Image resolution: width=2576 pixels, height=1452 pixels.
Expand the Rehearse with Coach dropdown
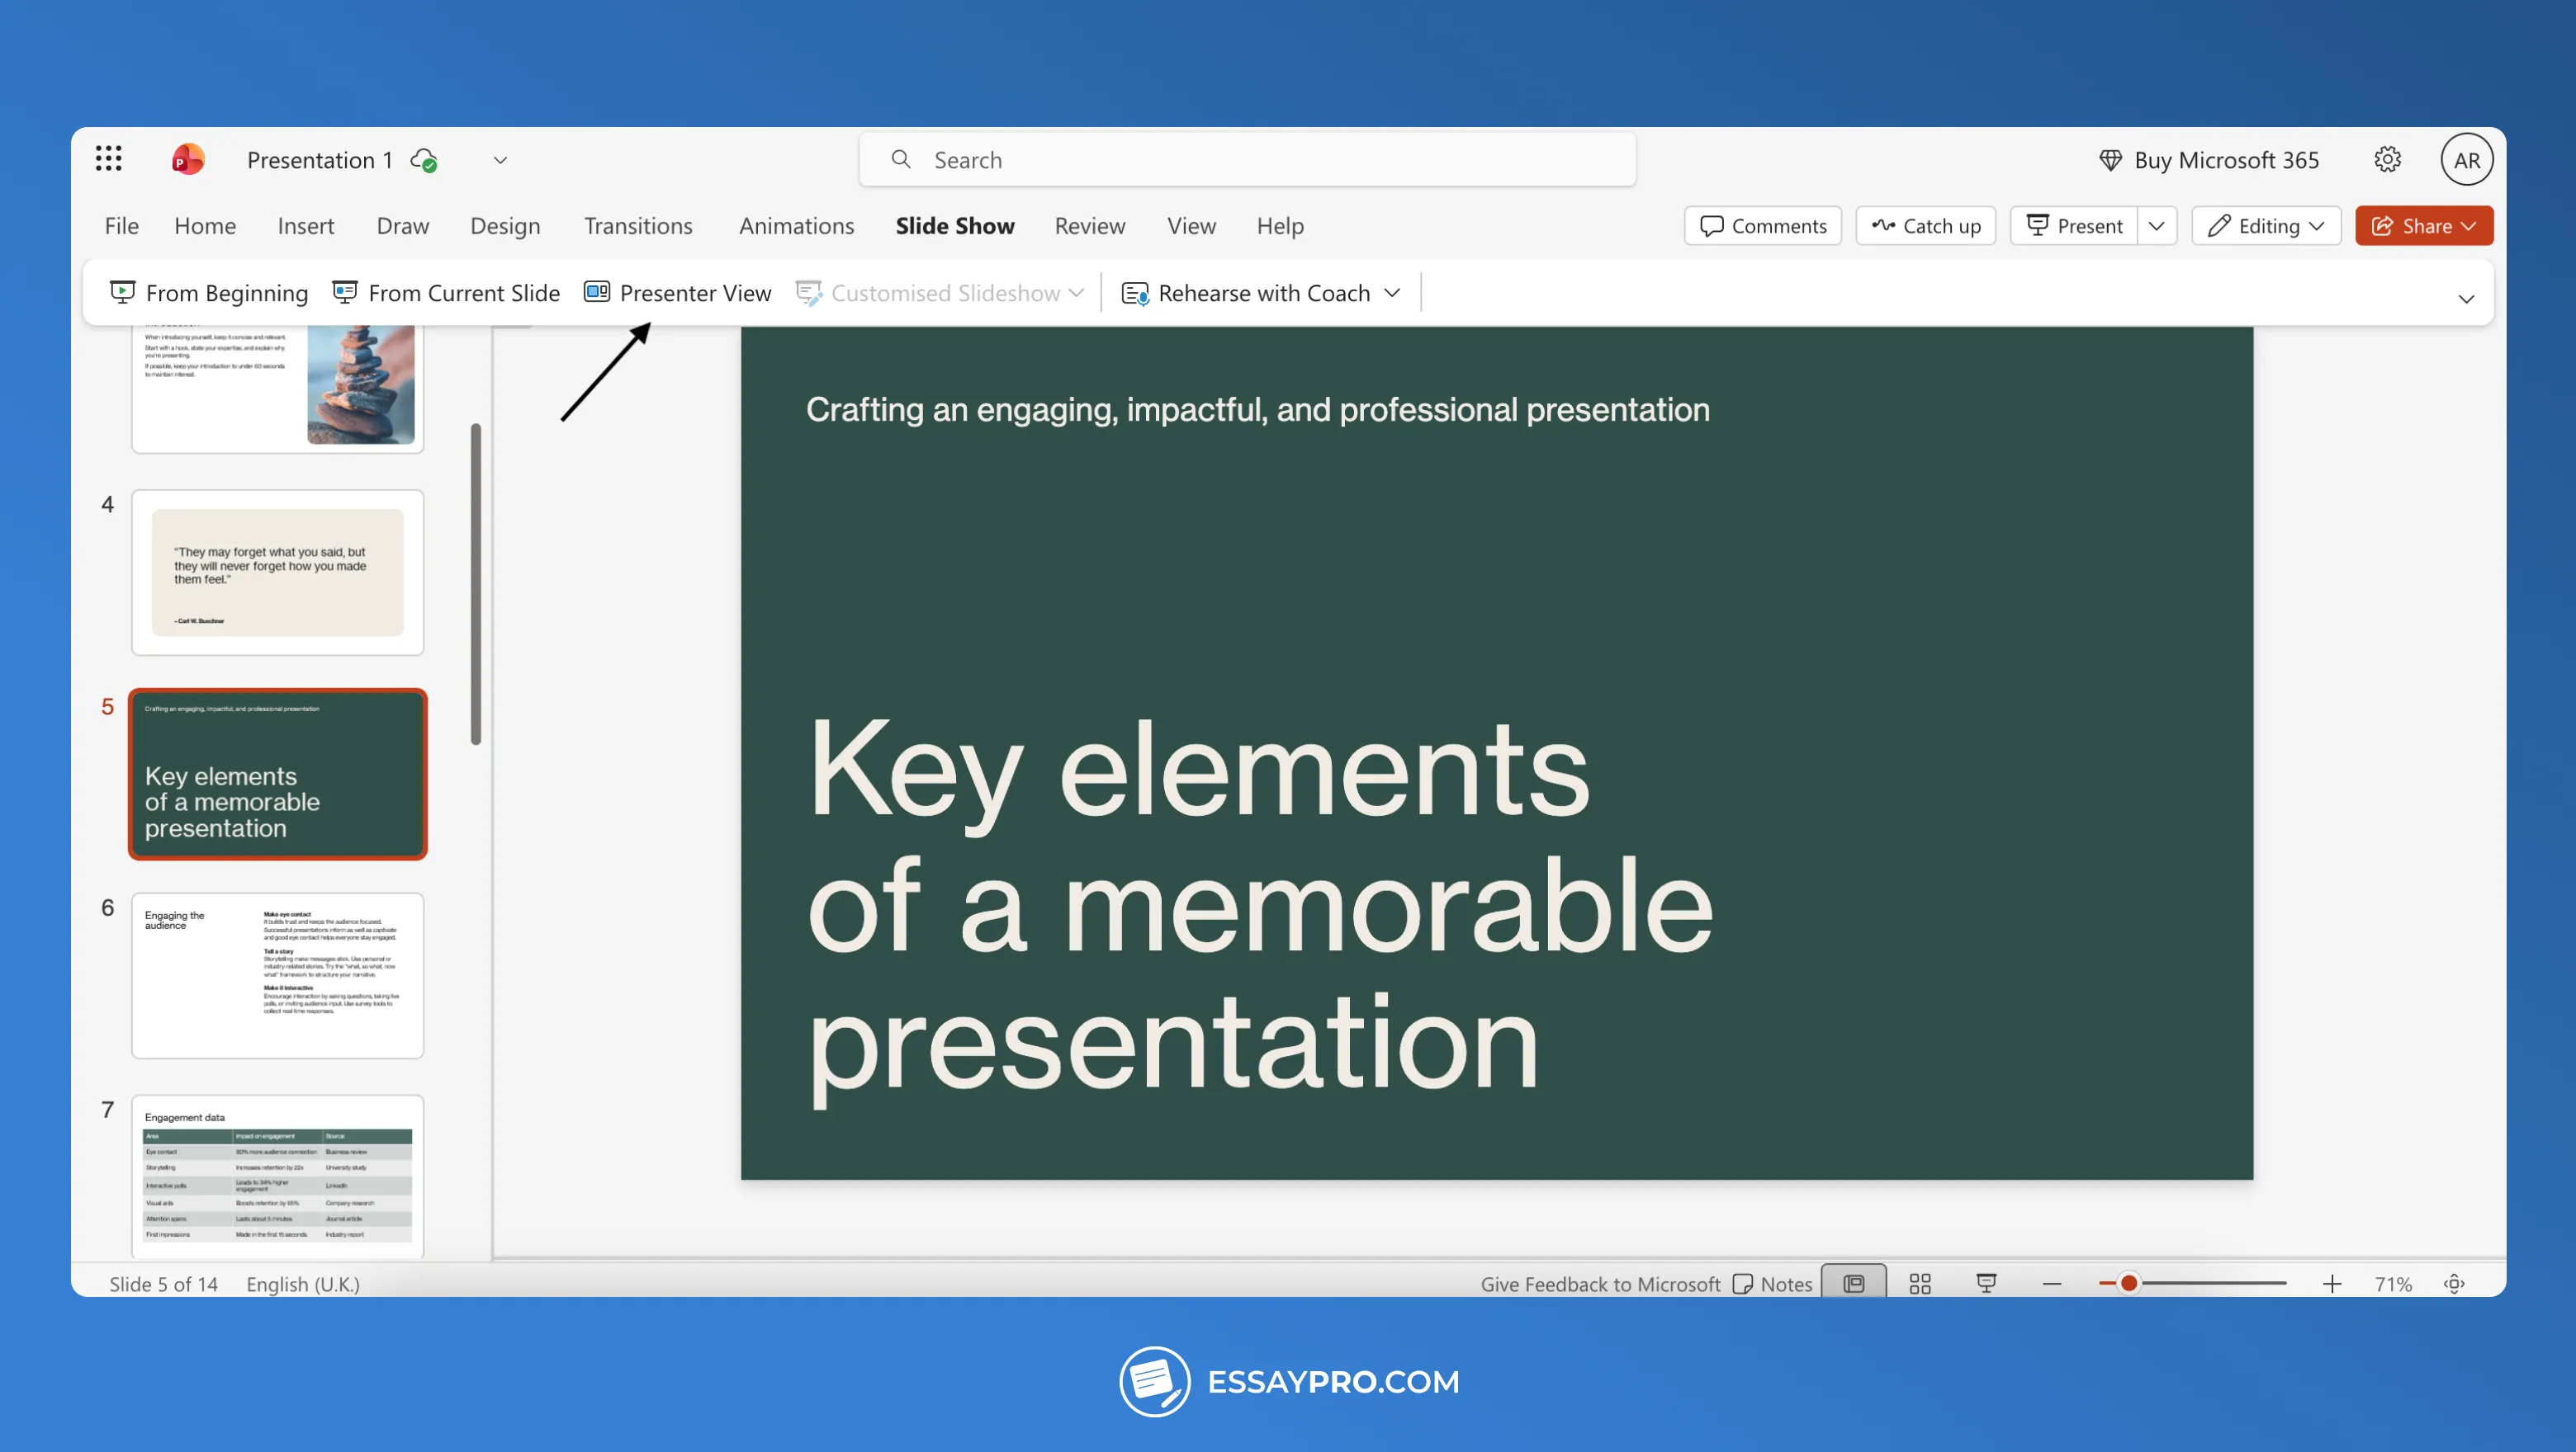coord(1392,293)
